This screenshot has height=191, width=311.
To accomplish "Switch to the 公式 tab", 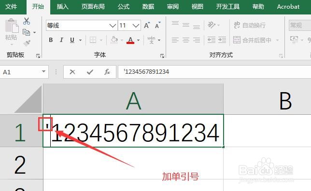I will [x=123, y=7].
